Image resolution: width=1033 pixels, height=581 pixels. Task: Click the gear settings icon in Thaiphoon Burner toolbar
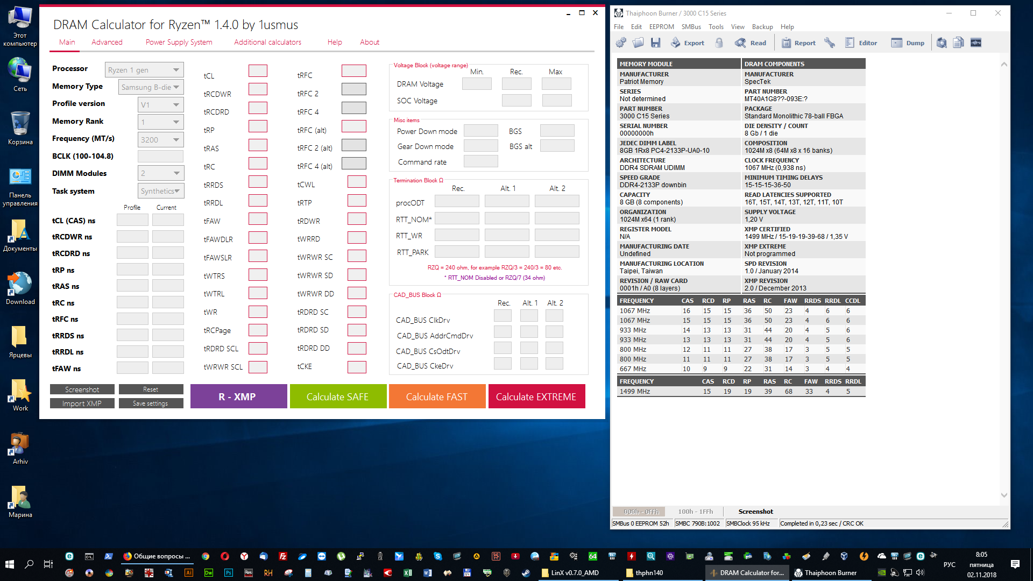click(621, 43)
